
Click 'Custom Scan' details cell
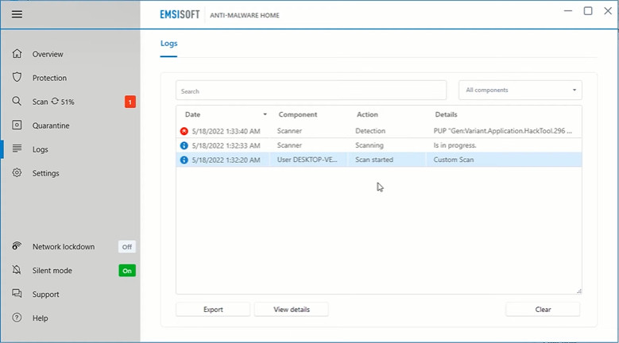coord(454,160)
